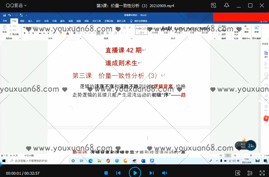
Task: Select the 正文 style
Action: coord(141,30)
